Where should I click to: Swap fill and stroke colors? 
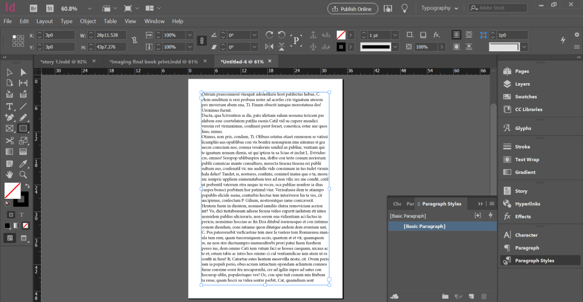[x=27, y=186]
